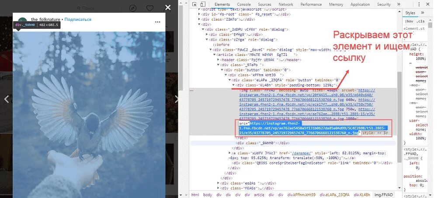Screen dimensions: 437x198
Task: Open the Application tab
Action: coord(360,4)
